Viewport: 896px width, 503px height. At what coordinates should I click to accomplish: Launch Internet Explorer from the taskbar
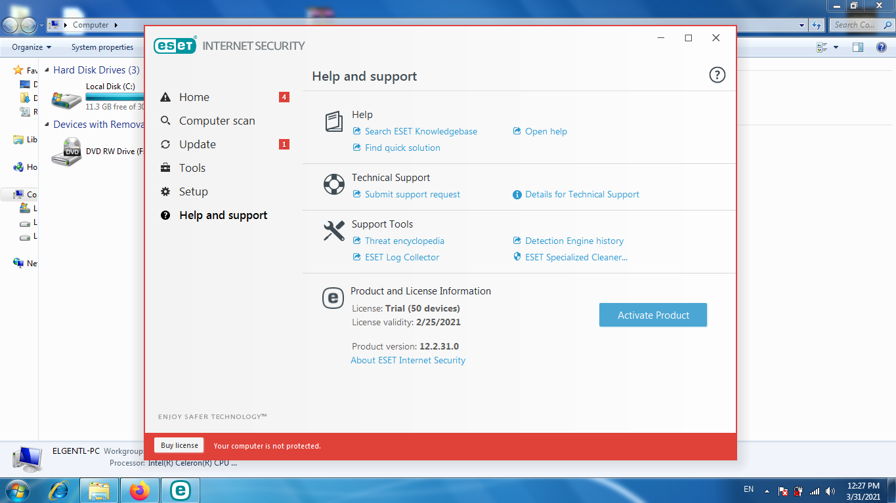point(59,490)
